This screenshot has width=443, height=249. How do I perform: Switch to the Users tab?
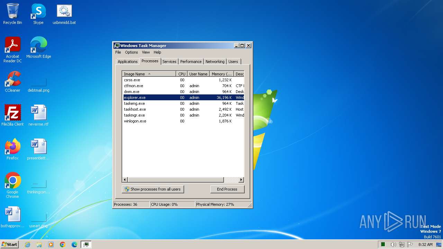(x=233, y=62)
